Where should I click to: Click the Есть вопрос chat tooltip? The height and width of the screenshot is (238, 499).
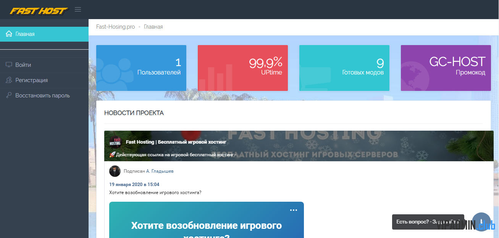[x=428, y=222]
